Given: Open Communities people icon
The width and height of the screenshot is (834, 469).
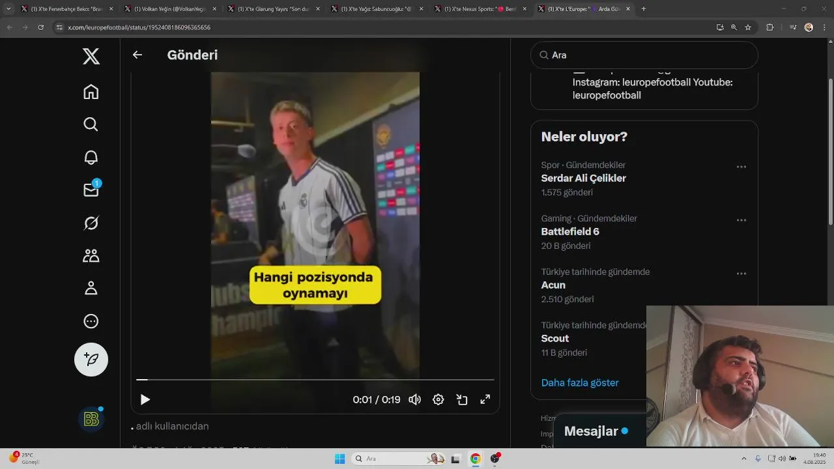Looking at the screenshot, I should [91, 255].
